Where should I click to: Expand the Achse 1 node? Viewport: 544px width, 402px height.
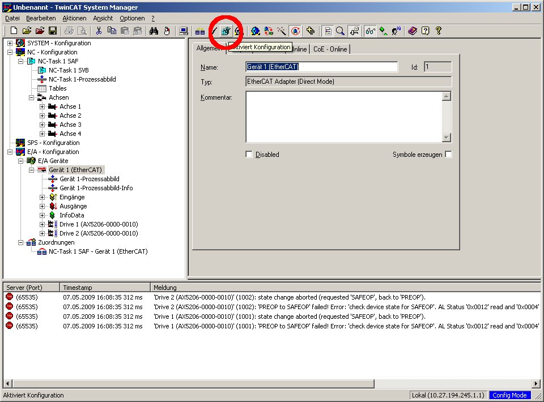point(42,107)
